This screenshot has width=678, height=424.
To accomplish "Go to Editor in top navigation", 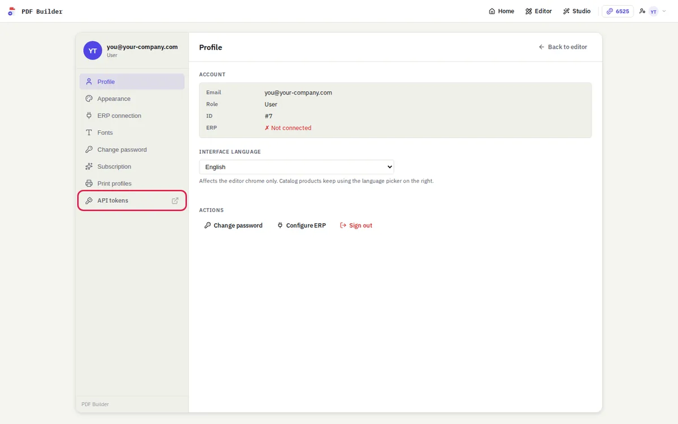I will coord(538,11).
